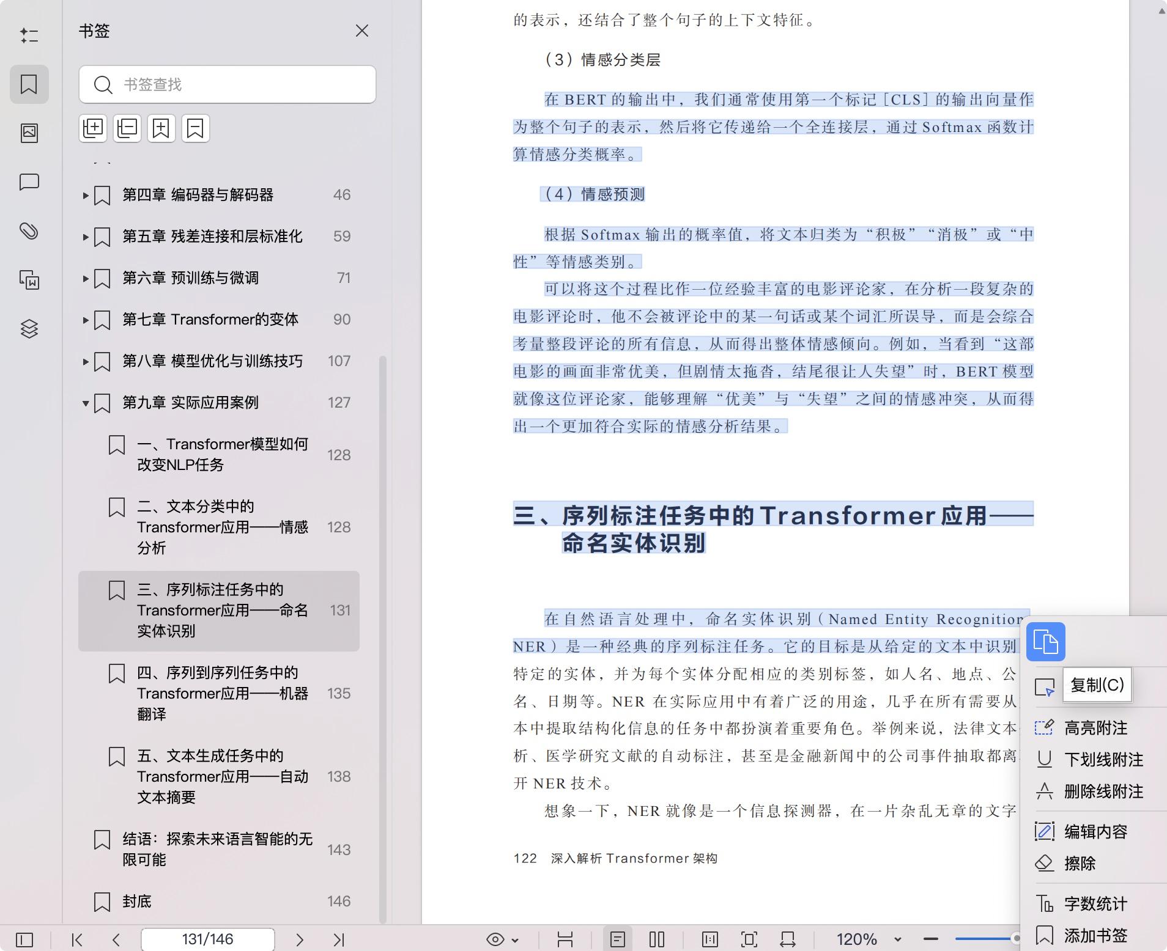This screenshot has width=1167, height=951.
Task: Open the Comments panel icon in sidebar
Action: [29, 182]
